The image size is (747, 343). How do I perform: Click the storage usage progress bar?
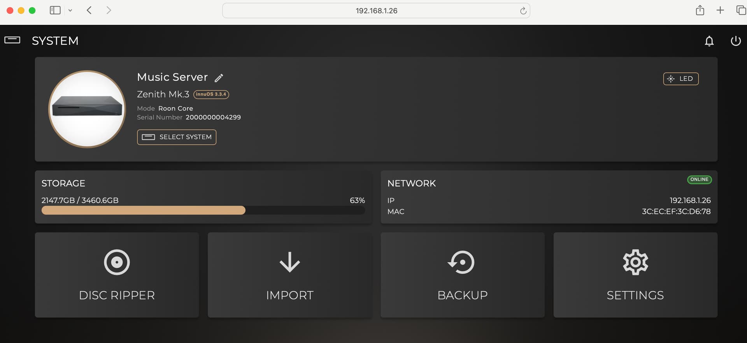tap(203, 211)
